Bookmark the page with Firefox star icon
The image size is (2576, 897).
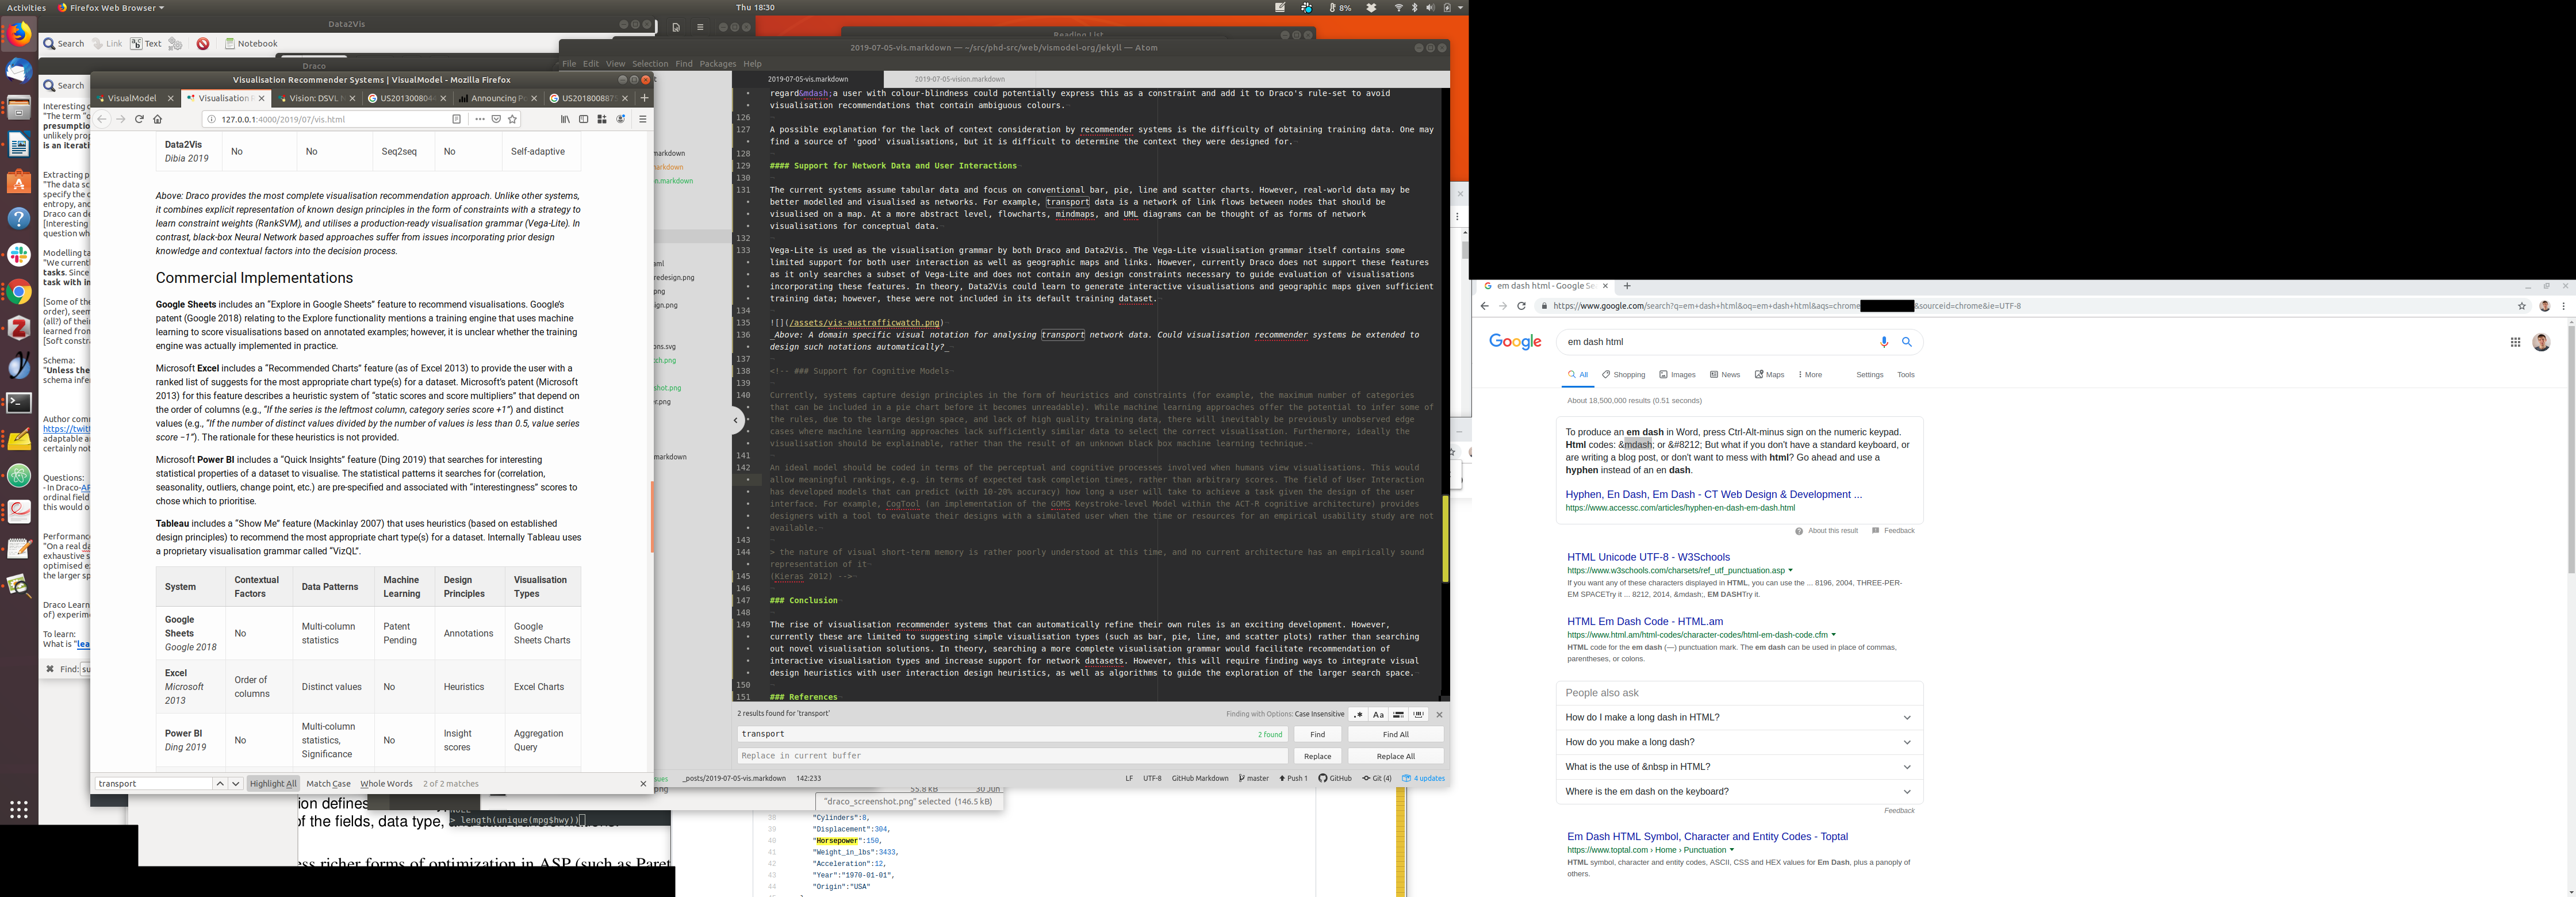click(513, 119)
